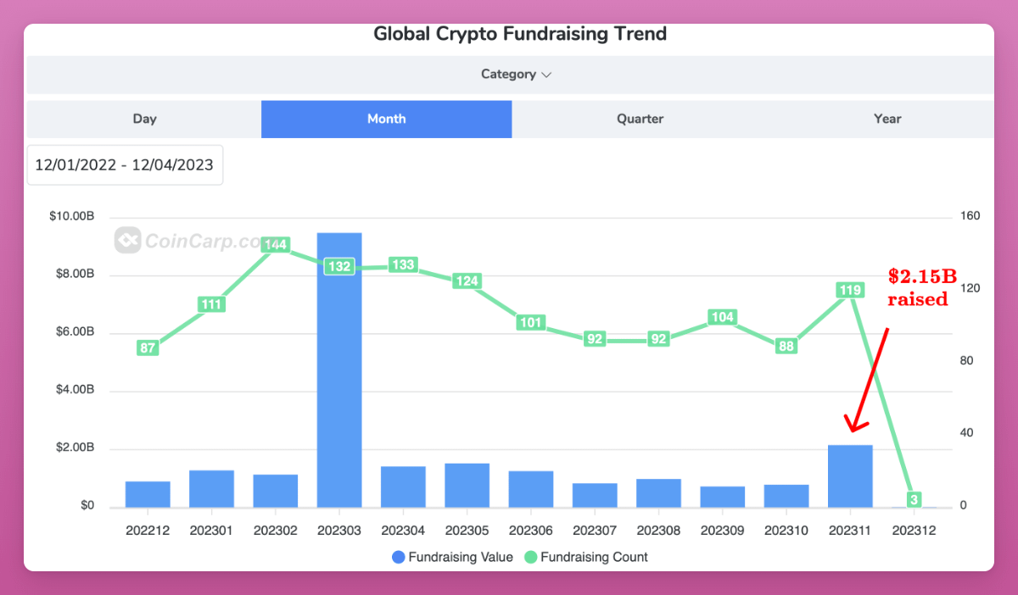Select the tall 202303 fundraising bar
1018x595 pixels.
[x=339, y=370]
